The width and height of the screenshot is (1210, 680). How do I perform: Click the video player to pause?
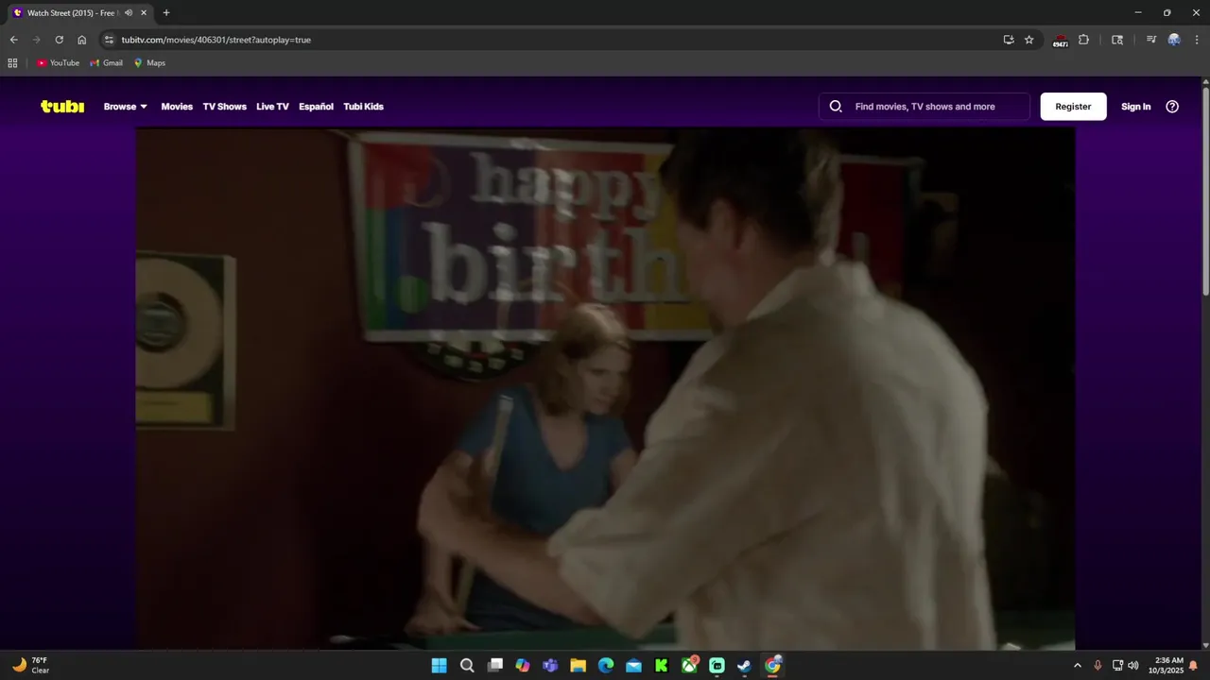(x=605, y=387)
